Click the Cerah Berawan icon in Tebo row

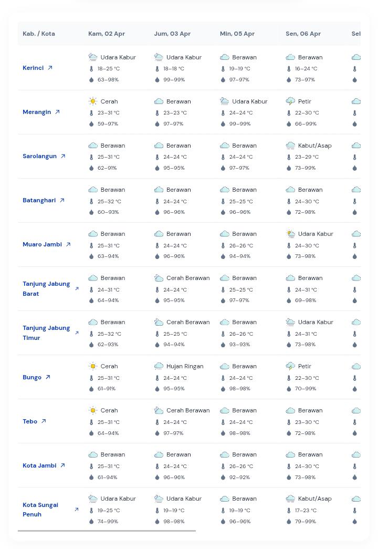[159, 410]
